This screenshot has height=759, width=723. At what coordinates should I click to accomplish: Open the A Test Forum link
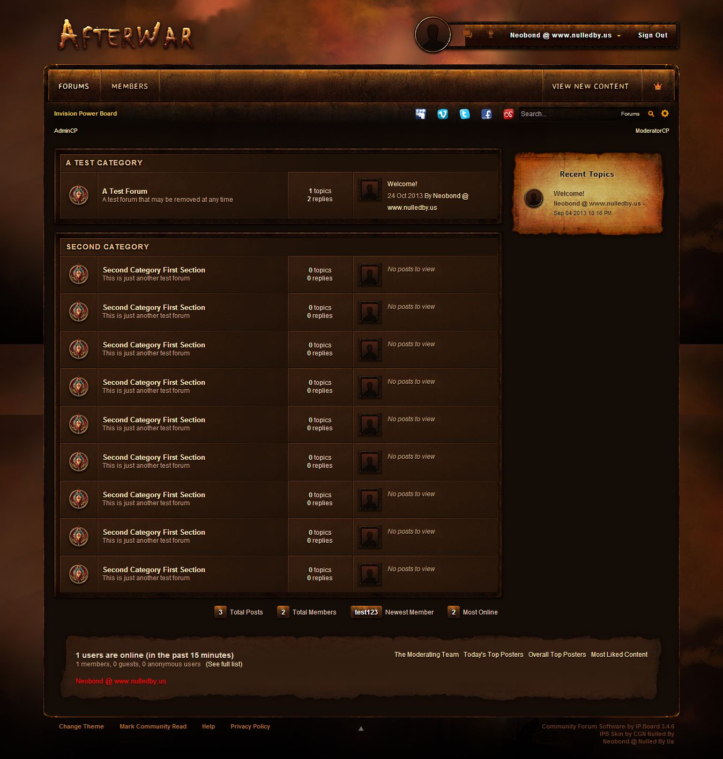pos(125,191)
